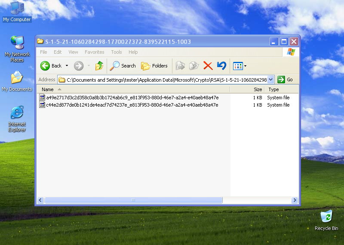Click the address bar path field

click(x=166, y=80)
